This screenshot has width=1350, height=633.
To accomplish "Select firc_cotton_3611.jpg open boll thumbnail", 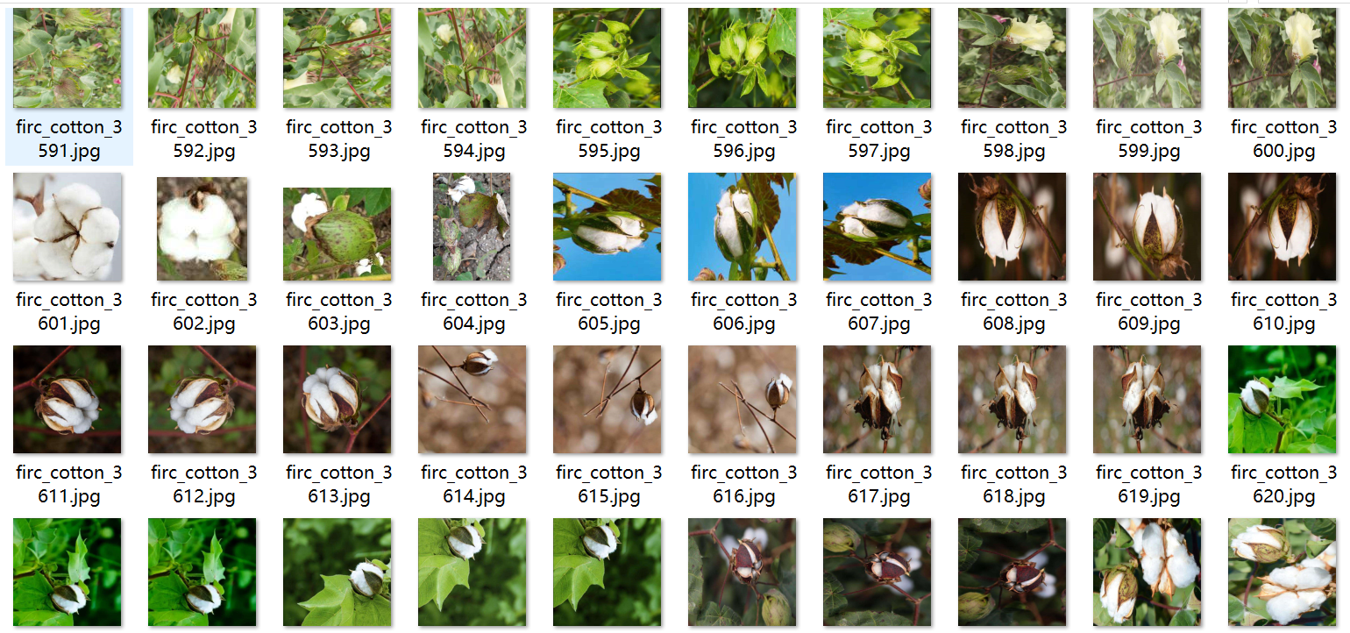I will pos(67,399).
